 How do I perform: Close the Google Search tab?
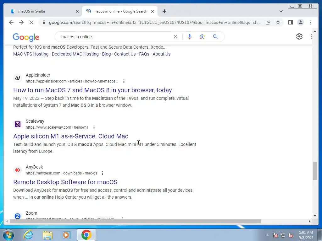coord(153,11)
